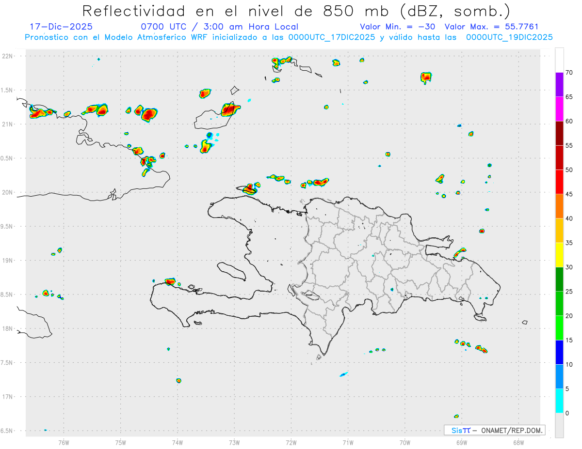Click the "Pronostico con el Modelo Atmosferico WRF" line

289,37
